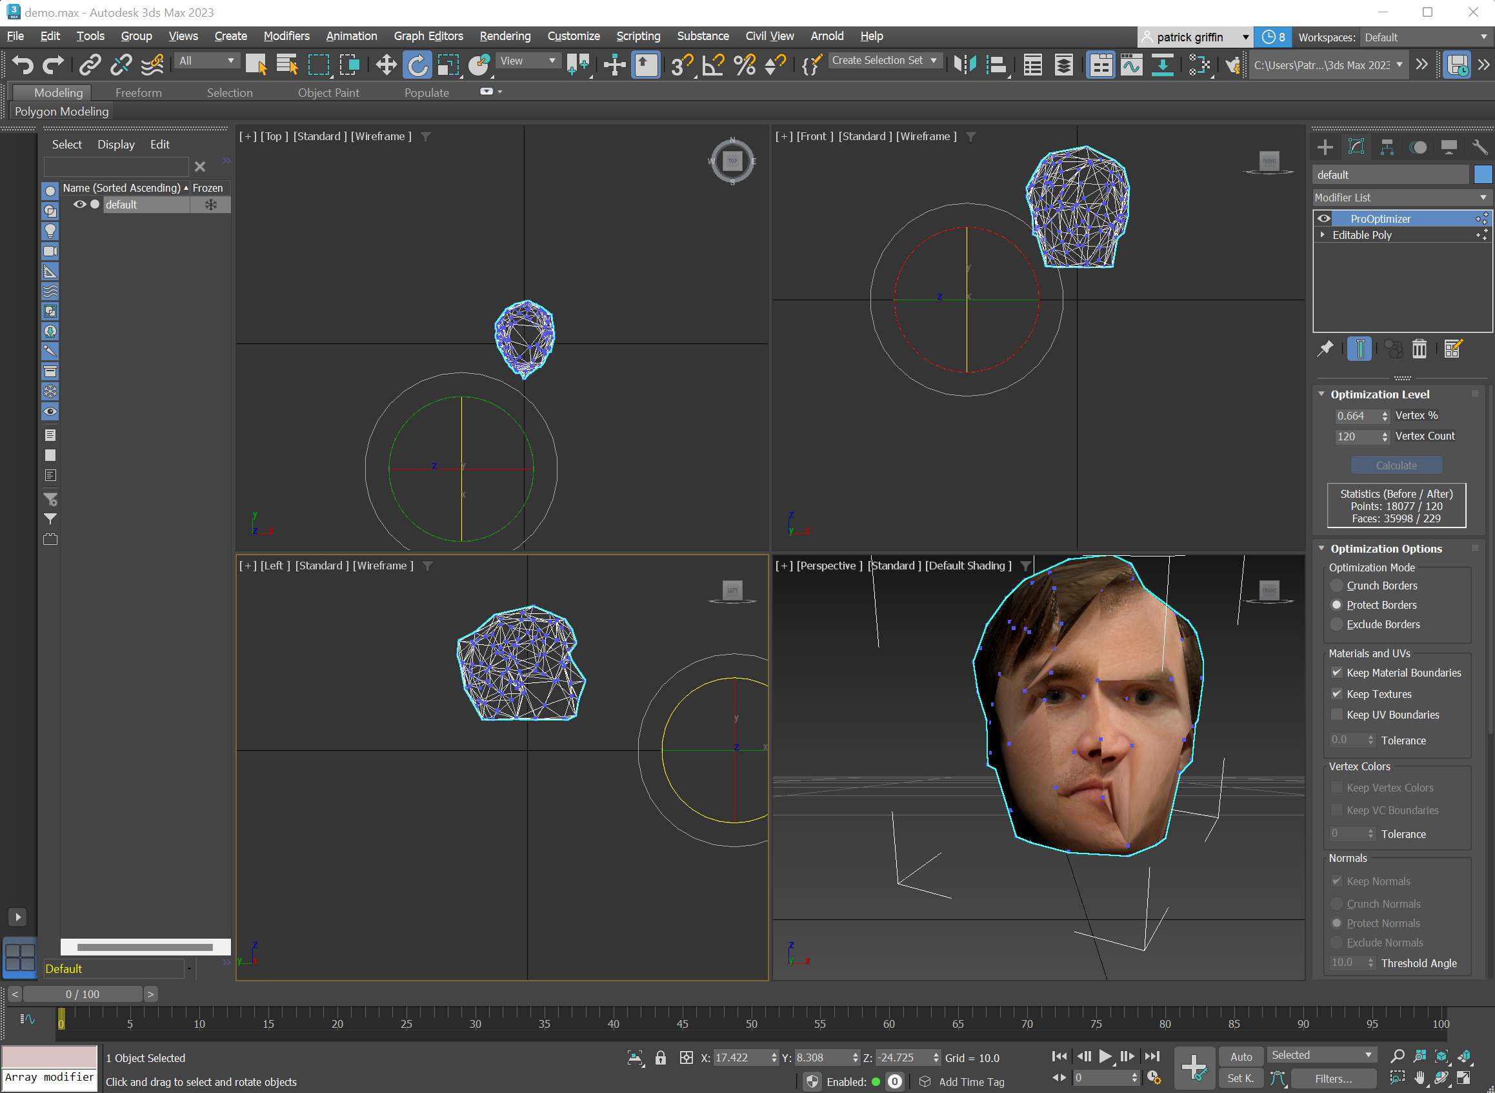
Task: Select the Move tool
Action: 385,64
